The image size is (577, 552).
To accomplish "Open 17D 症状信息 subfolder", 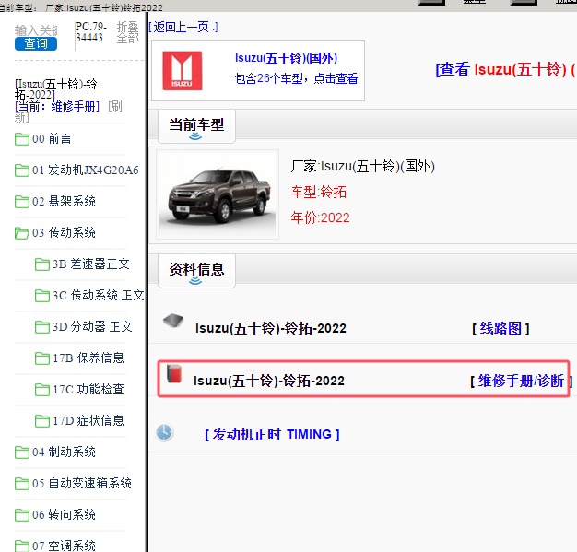I will pos(88,420).
